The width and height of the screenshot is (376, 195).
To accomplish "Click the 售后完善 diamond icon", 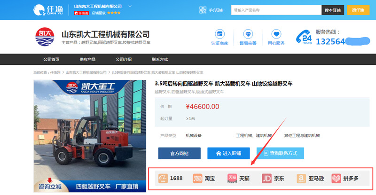I will tap(248, 34).
